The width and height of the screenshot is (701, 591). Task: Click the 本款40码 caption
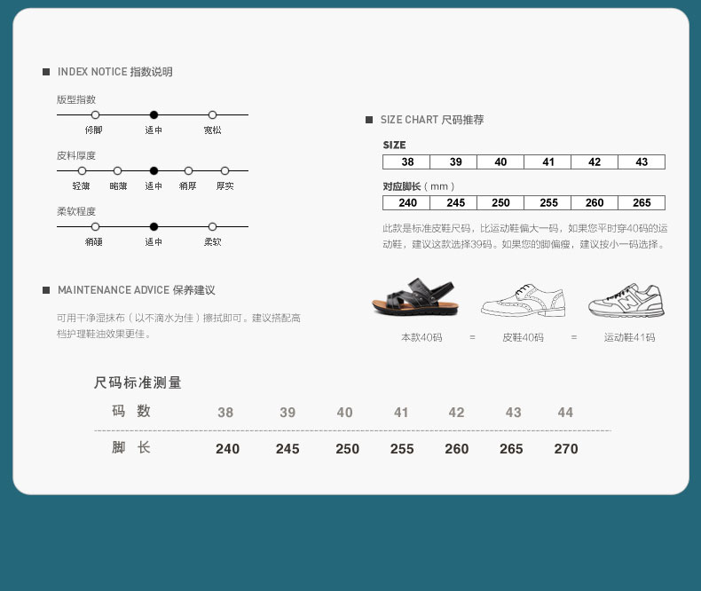pyautogui.click(x=421, y=337)
